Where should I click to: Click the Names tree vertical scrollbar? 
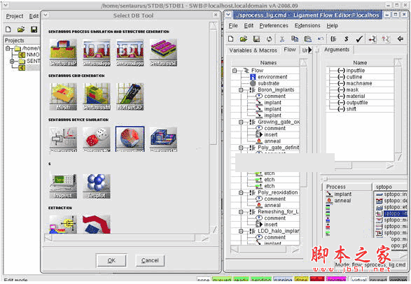pos(303,123)
